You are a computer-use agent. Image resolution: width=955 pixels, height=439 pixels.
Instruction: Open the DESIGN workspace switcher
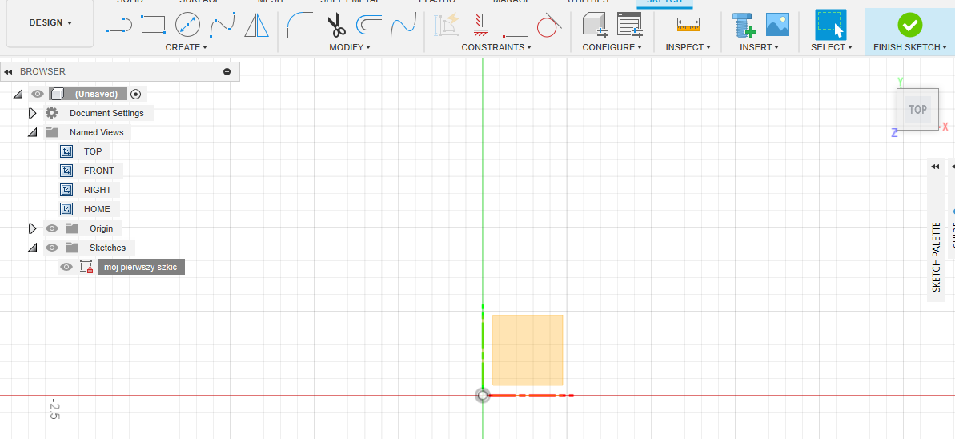click(x=50, y=23)
